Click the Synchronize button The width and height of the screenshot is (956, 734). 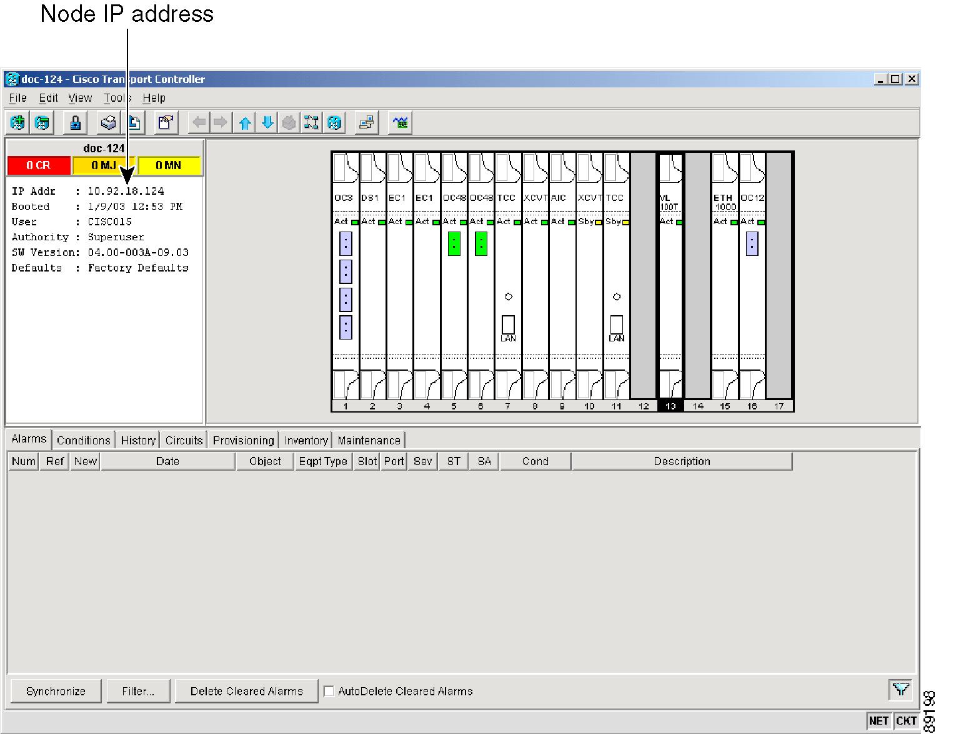(56, 692)
